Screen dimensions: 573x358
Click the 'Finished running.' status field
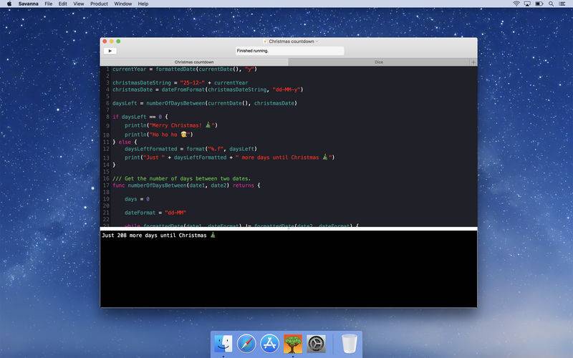[289, 51]
